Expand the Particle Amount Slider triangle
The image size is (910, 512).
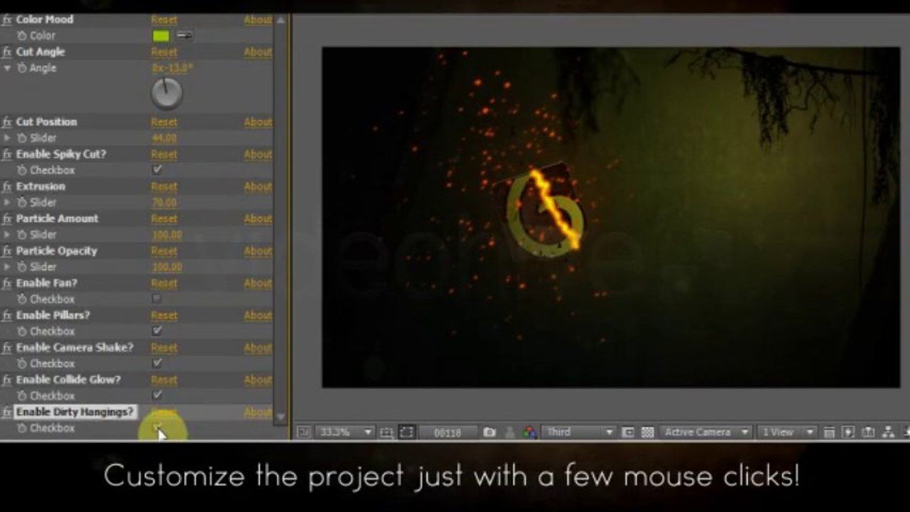coord(7,235)
